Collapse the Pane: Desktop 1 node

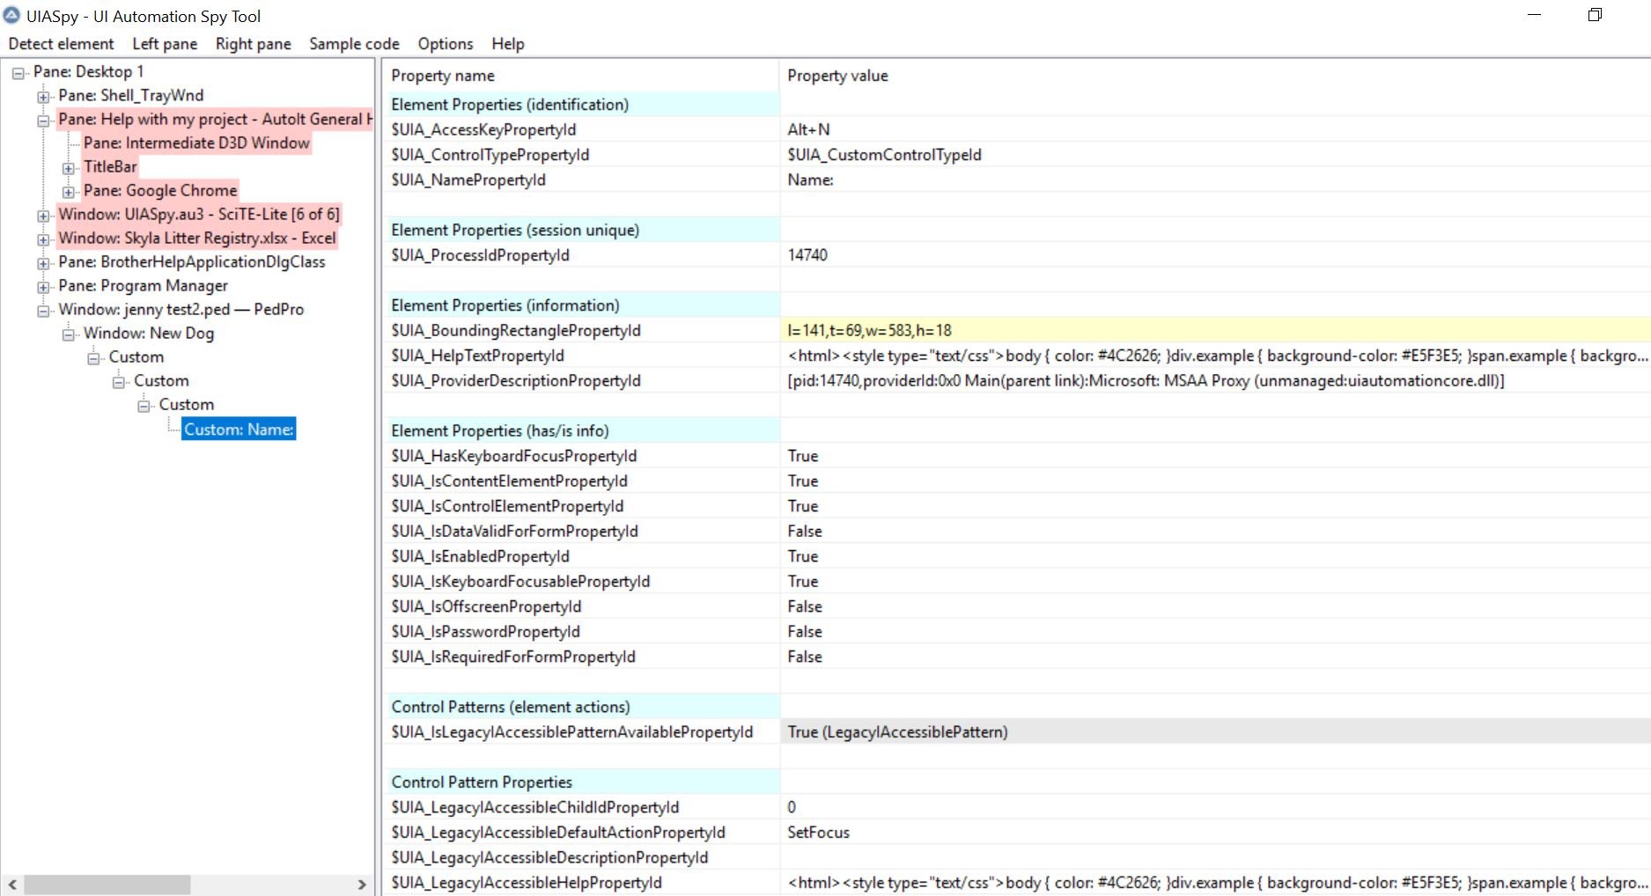18,73
